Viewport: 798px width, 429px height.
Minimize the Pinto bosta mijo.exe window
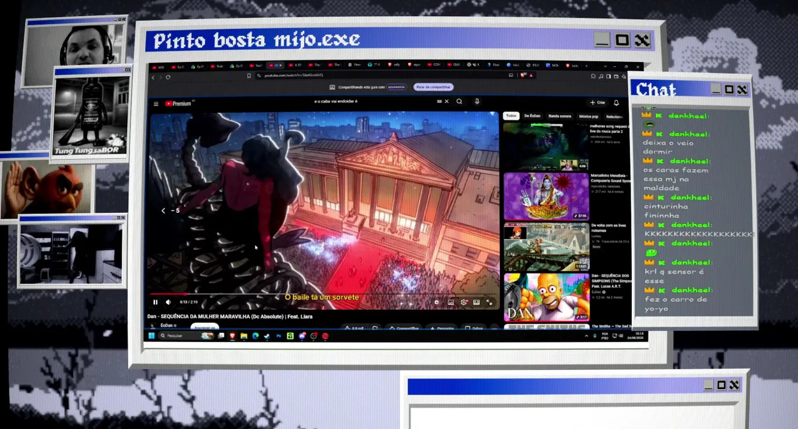[603, 40]
